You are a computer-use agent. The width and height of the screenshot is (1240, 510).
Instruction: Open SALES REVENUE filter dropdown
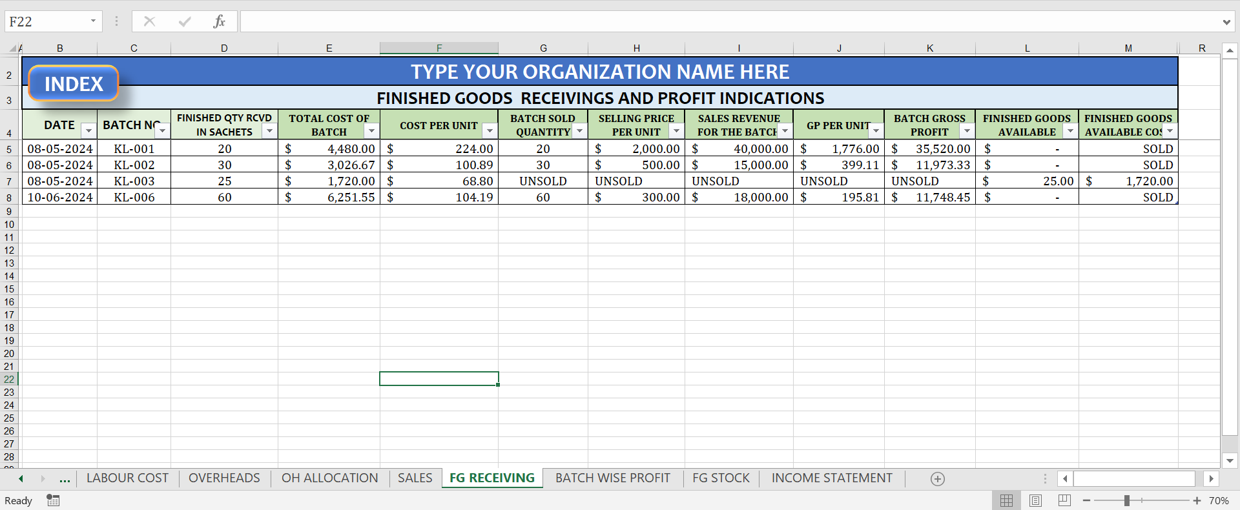point(785,131)
